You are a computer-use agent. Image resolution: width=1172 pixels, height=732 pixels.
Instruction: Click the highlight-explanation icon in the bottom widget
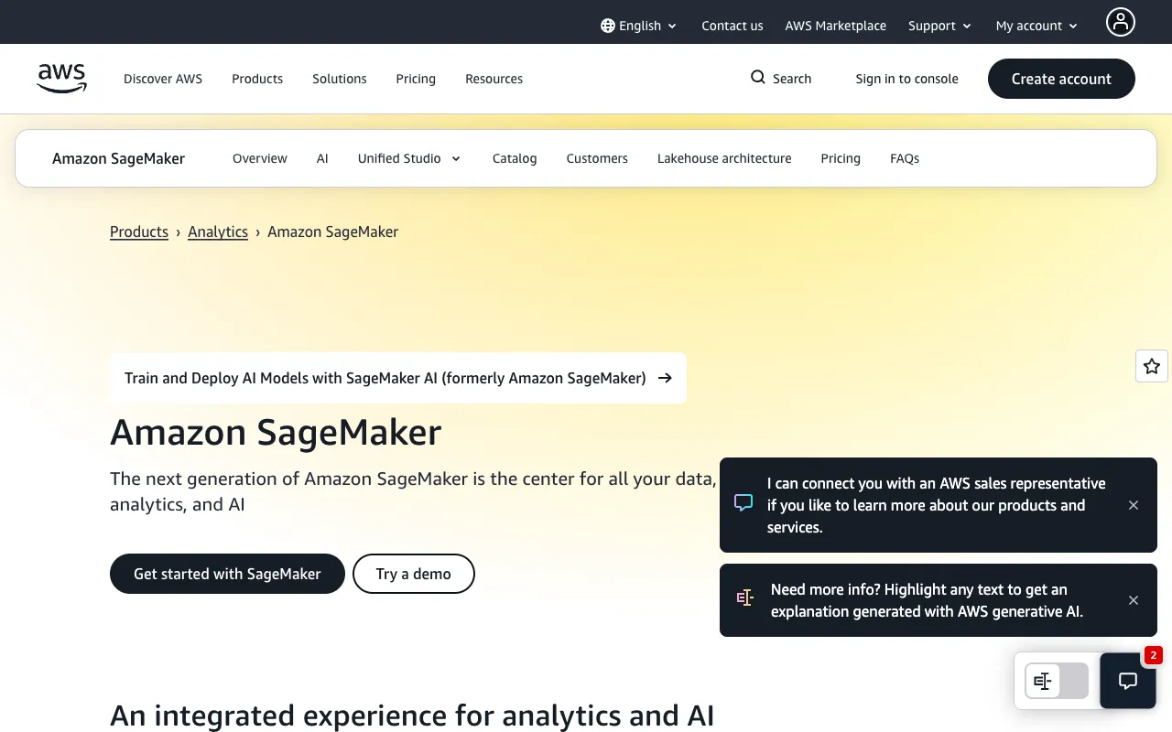pyautogui.click(x=1042, y=681)
